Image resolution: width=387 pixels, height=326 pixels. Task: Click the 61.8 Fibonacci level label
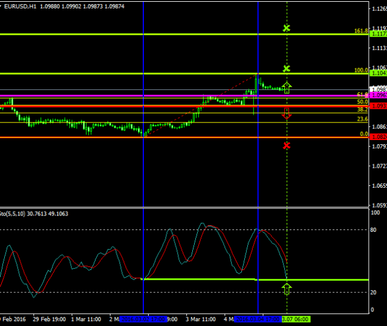coord(363,94)
